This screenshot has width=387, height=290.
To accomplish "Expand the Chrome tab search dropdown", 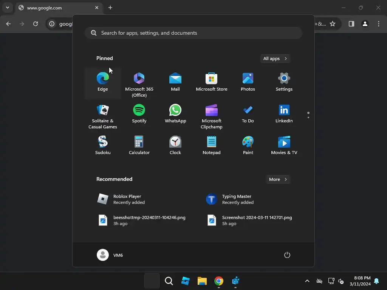I will coord(8,8).
